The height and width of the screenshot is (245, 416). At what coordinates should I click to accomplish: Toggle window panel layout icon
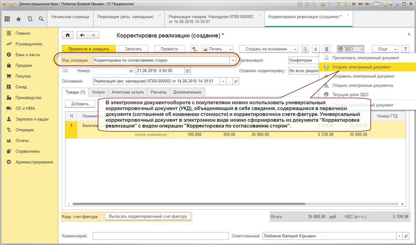(377, 4)
